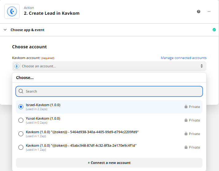
Task: Click the Kavkom app logo in header
Action: pos(12,11)
